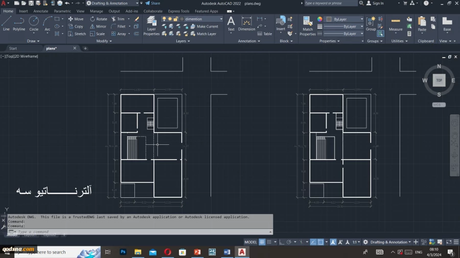Click Match Layer button
This screenshot has height=258, width=460.
203,34
